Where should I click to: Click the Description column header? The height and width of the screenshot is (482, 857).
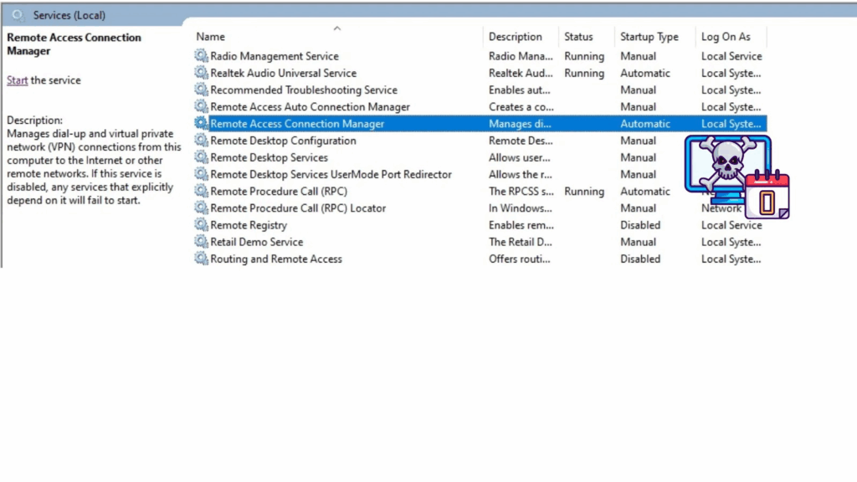click(x=516, y=37)
